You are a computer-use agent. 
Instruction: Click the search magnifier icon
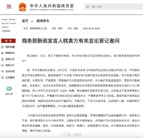[87, 7]
